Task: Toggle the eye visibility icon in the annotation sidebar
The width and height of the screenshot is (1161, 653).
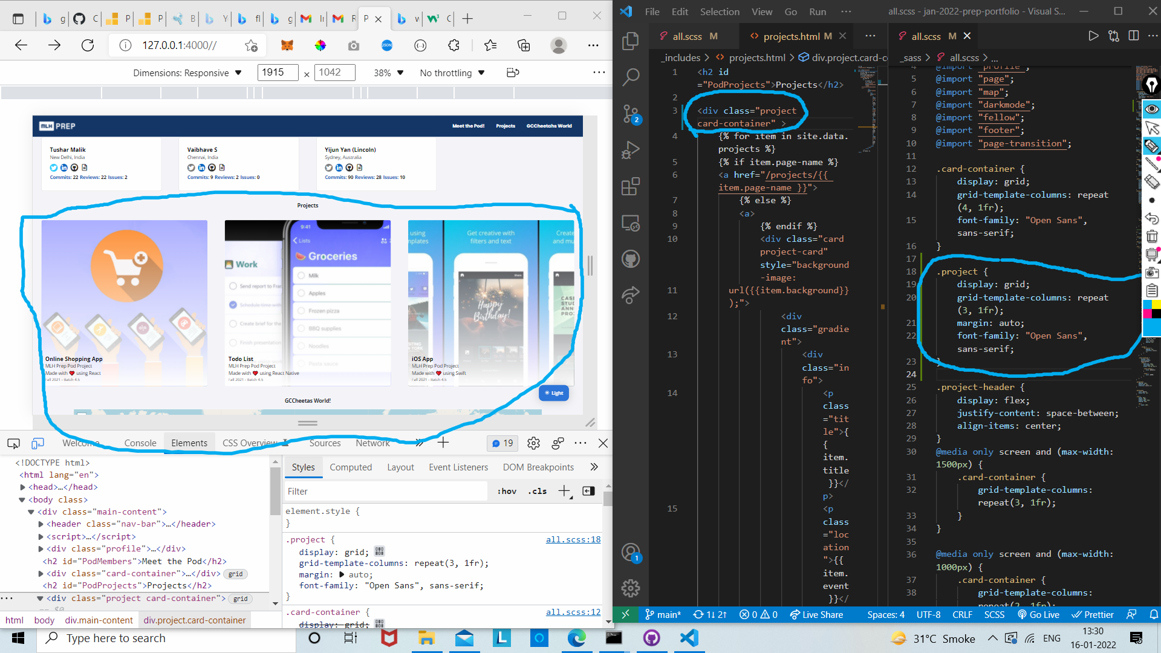Action: [1151, 108]
